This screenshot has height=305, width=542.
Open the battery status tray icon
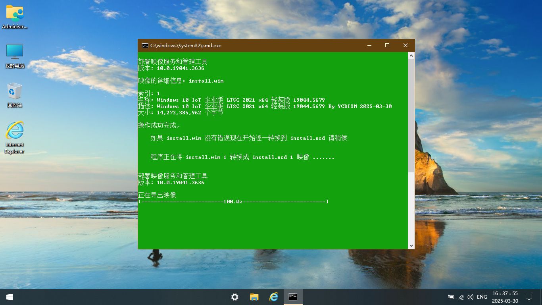451,297
